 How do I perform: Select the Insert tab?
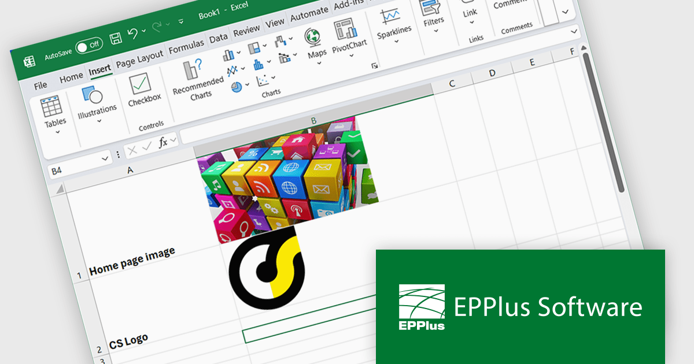[x=99, y=70]
